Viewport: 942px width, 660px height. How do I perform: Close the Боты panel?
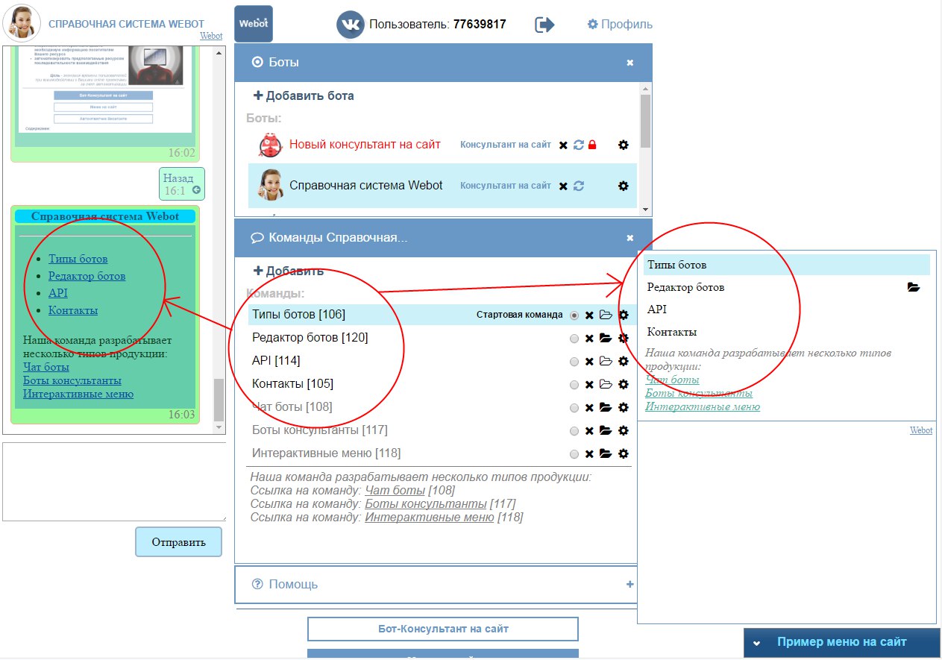pyautogui.click(x=630, y=63)
